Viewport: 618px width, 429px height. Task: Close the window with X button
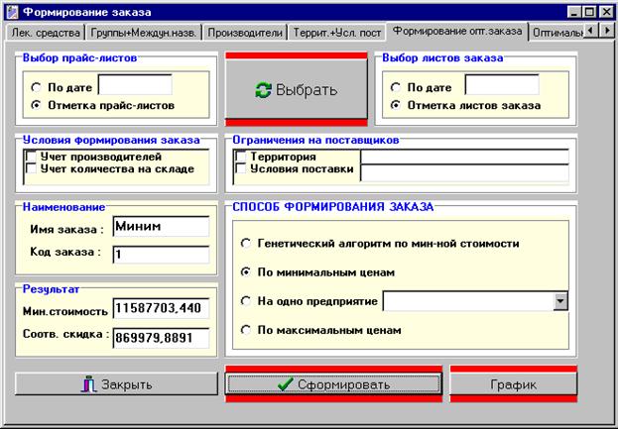606,12
